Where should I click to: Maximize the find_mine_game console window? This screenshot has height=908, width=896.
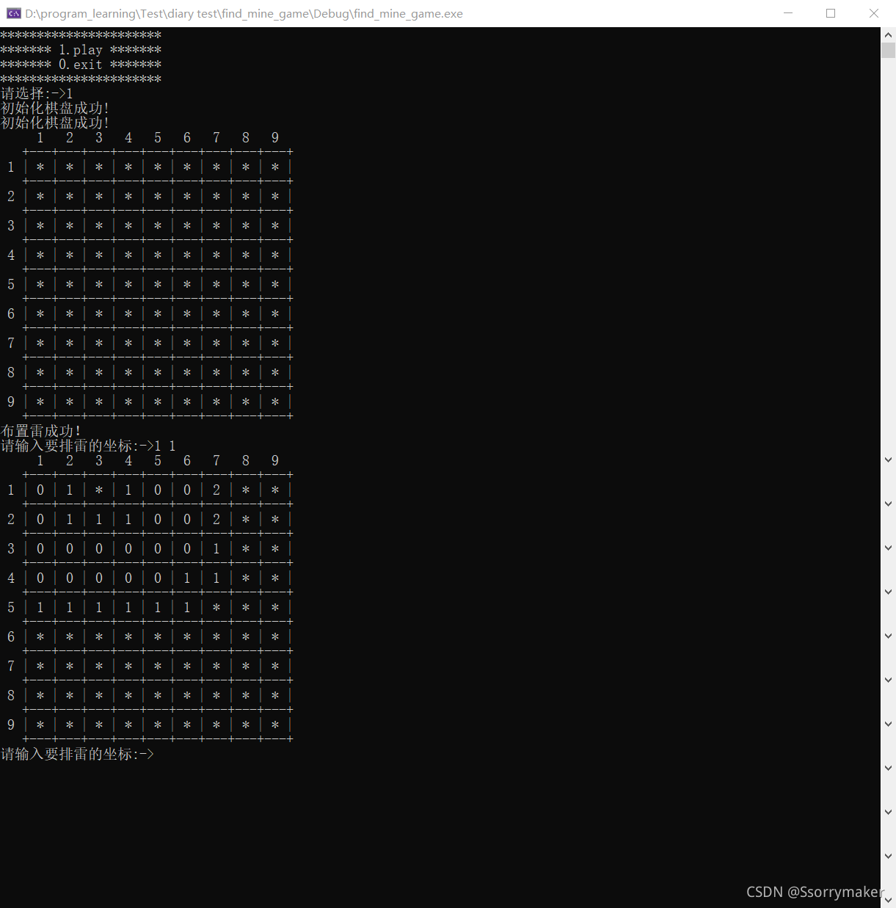(831, 13)
